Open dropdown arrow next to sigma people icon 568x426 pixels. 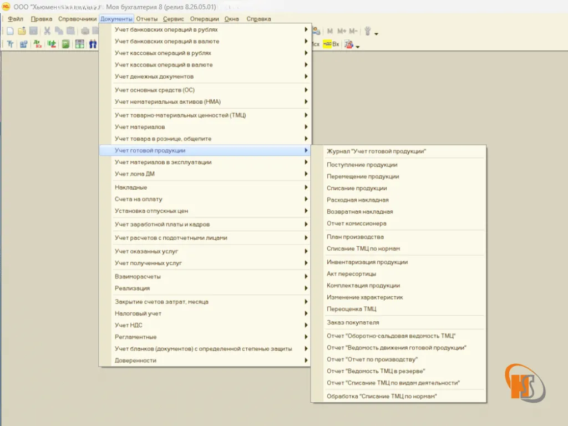point(358,47)
